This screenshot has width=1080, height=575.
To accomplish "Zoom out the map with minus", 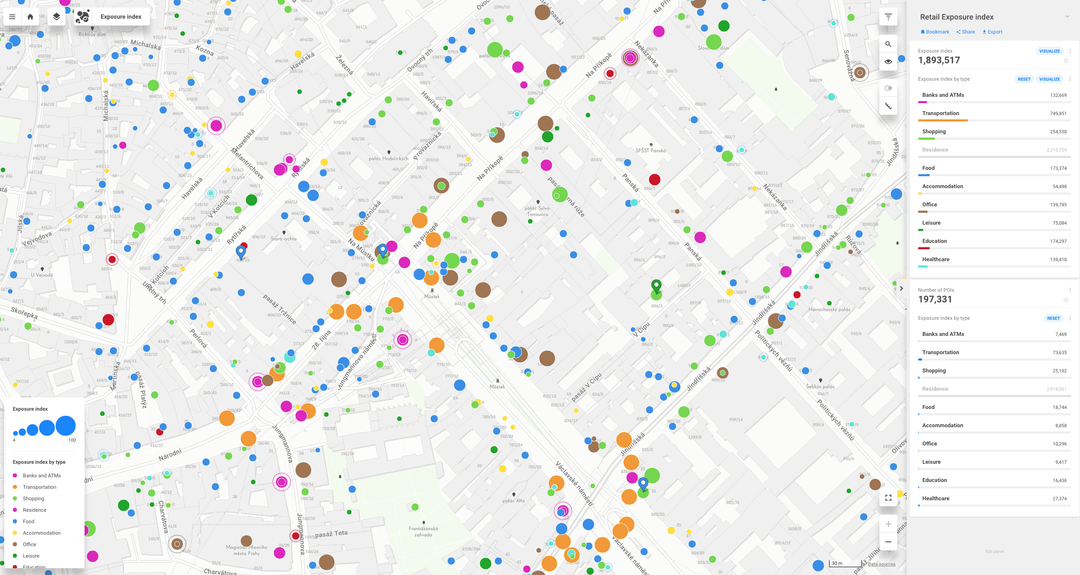I will coord(888,542).
